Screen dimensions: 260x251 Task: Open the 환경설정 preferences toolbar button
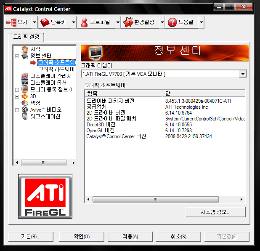pos(140,22)
